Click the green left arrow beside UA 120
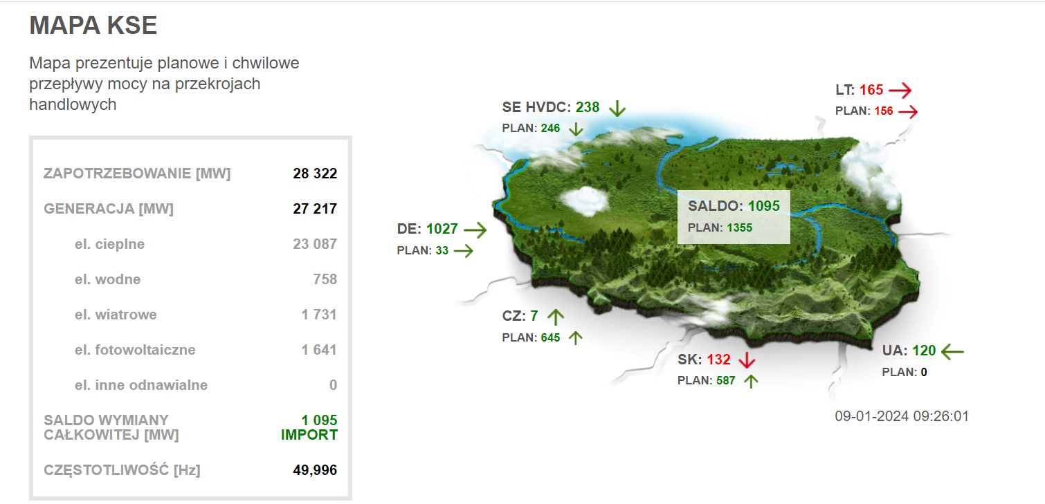Viewport: 1045px width, 504px height. click(952, 351)
